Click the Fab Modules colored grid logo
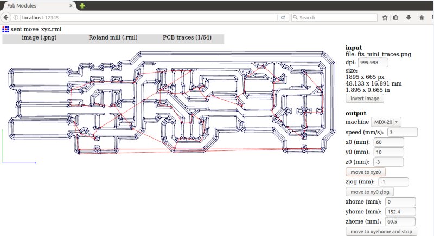 click(x=5, y=29)
